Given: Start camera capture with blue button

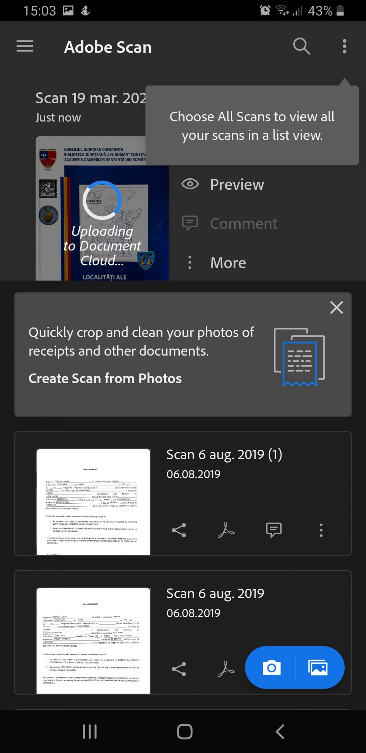Looking at the screenshot, I should tap(272, 667).
